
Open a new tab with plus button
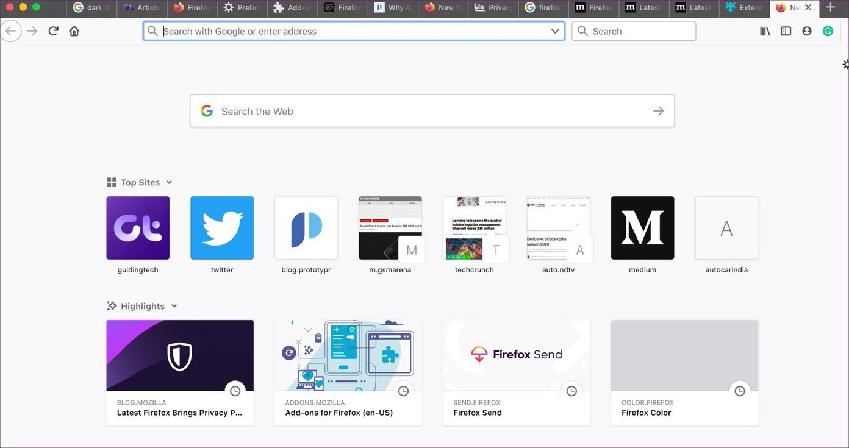(x=830, y=7)
